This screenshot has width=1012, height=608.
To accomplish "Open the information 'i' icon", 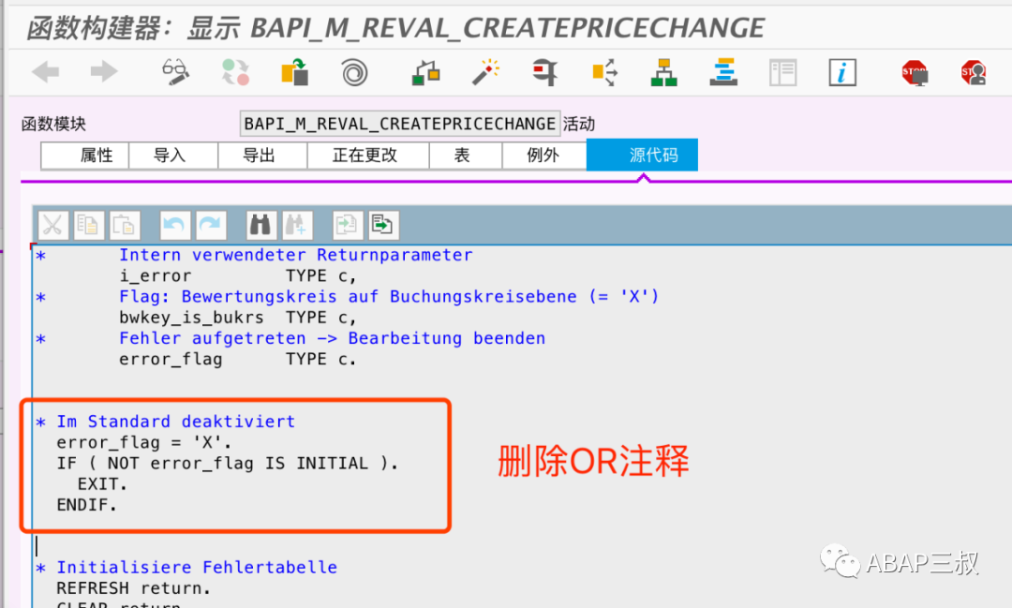I will [842, 72].
